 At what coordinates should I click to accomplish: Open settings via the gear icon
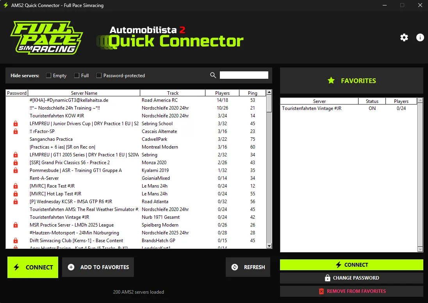[404, 37]
